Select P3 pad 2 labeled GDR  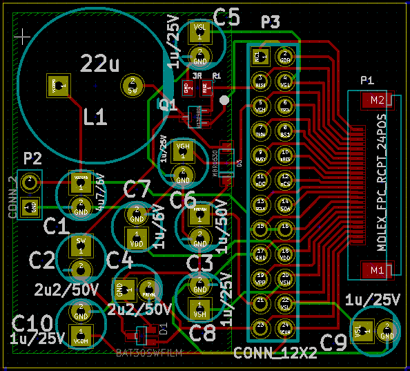pyautogui.click(x=285, y=57)
